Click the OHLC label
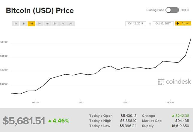This screenshot has width=193, height=132. [x=185, y=10]
